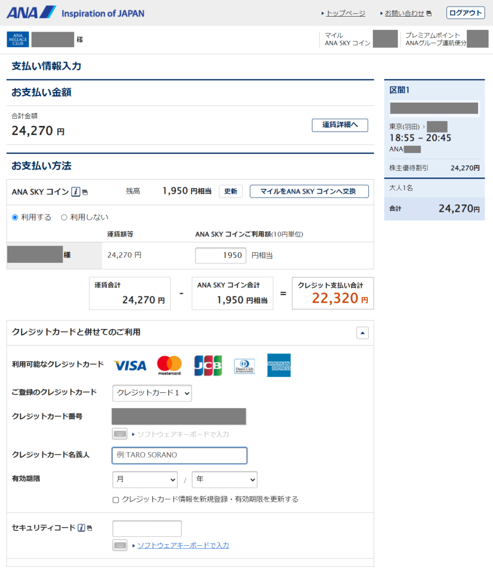Viewport: 493px width, 568px height.
Task: Select the 利用しない radio button
Action: [x=64, y=217]
